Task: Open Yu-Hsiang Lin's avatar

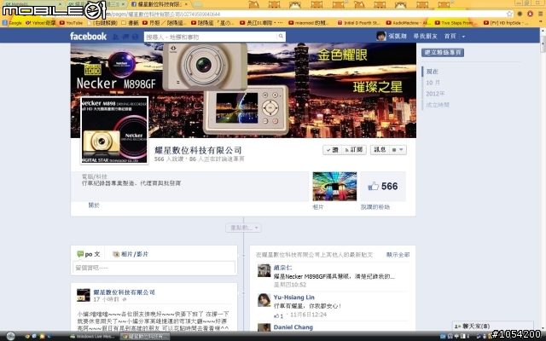Action: pyautogui.click(x=264, y=300)
